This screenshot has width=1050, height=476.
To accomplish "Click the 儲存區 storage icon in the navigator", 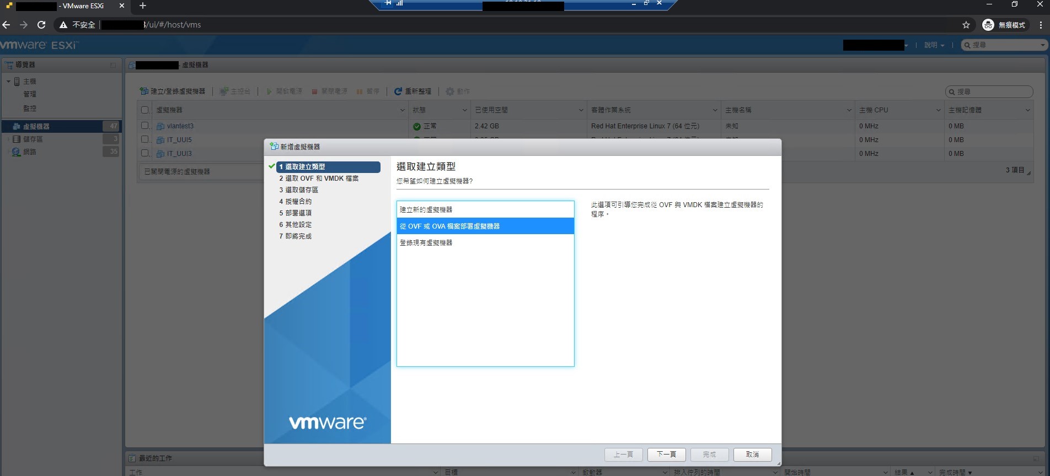I will point(17,139).
